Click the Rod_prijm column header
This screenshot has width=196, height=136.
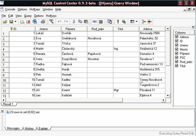pyautogui.click(x=100, y=29)
